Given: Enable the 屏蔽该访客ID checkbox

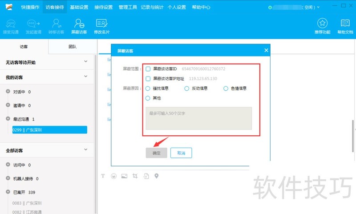Looking at the screenshot, I should click(x=148, y=69).
